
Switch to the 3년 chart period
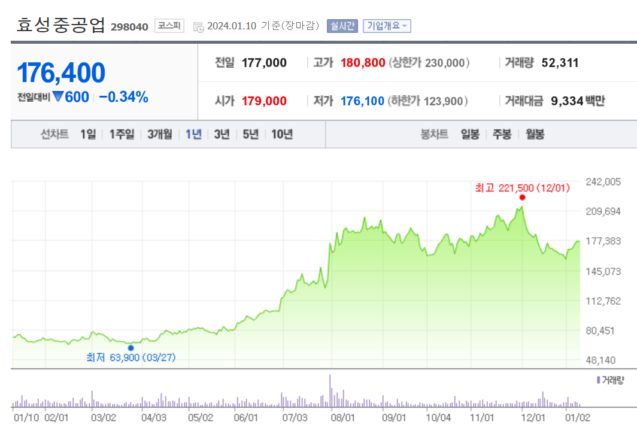click(222, 134)
